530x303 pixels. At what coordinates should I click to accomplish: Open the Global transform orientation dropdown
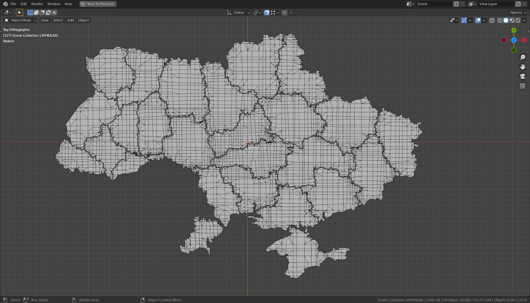(238, 12)
